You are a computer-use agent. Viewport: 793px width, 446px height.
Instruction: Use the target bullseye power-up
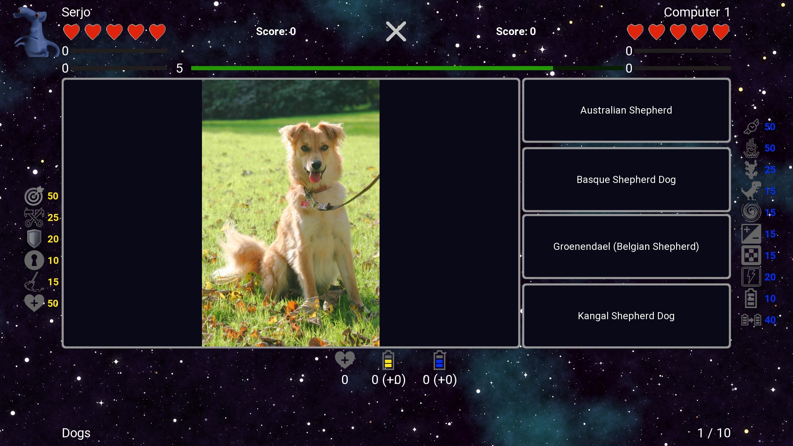(x=34, y=196)
